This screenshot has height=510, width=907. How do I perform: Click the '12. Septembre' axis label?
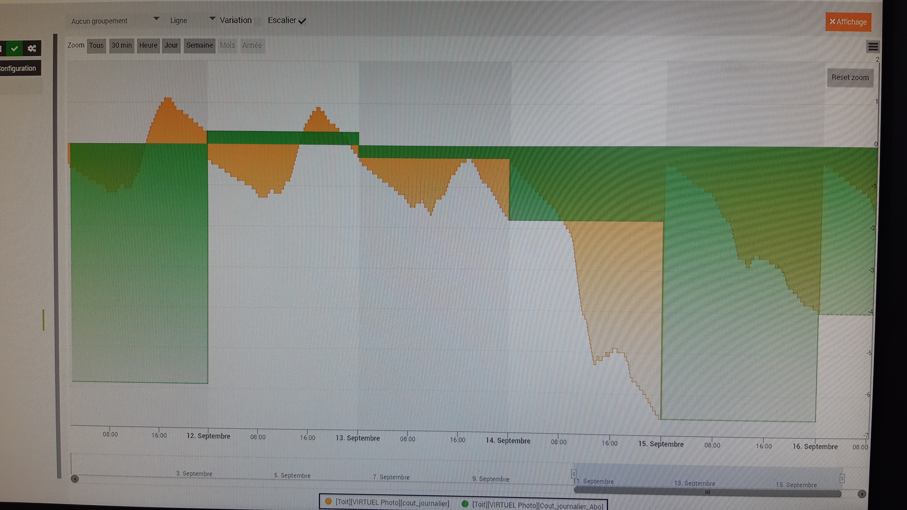click(x=208, y=436)
